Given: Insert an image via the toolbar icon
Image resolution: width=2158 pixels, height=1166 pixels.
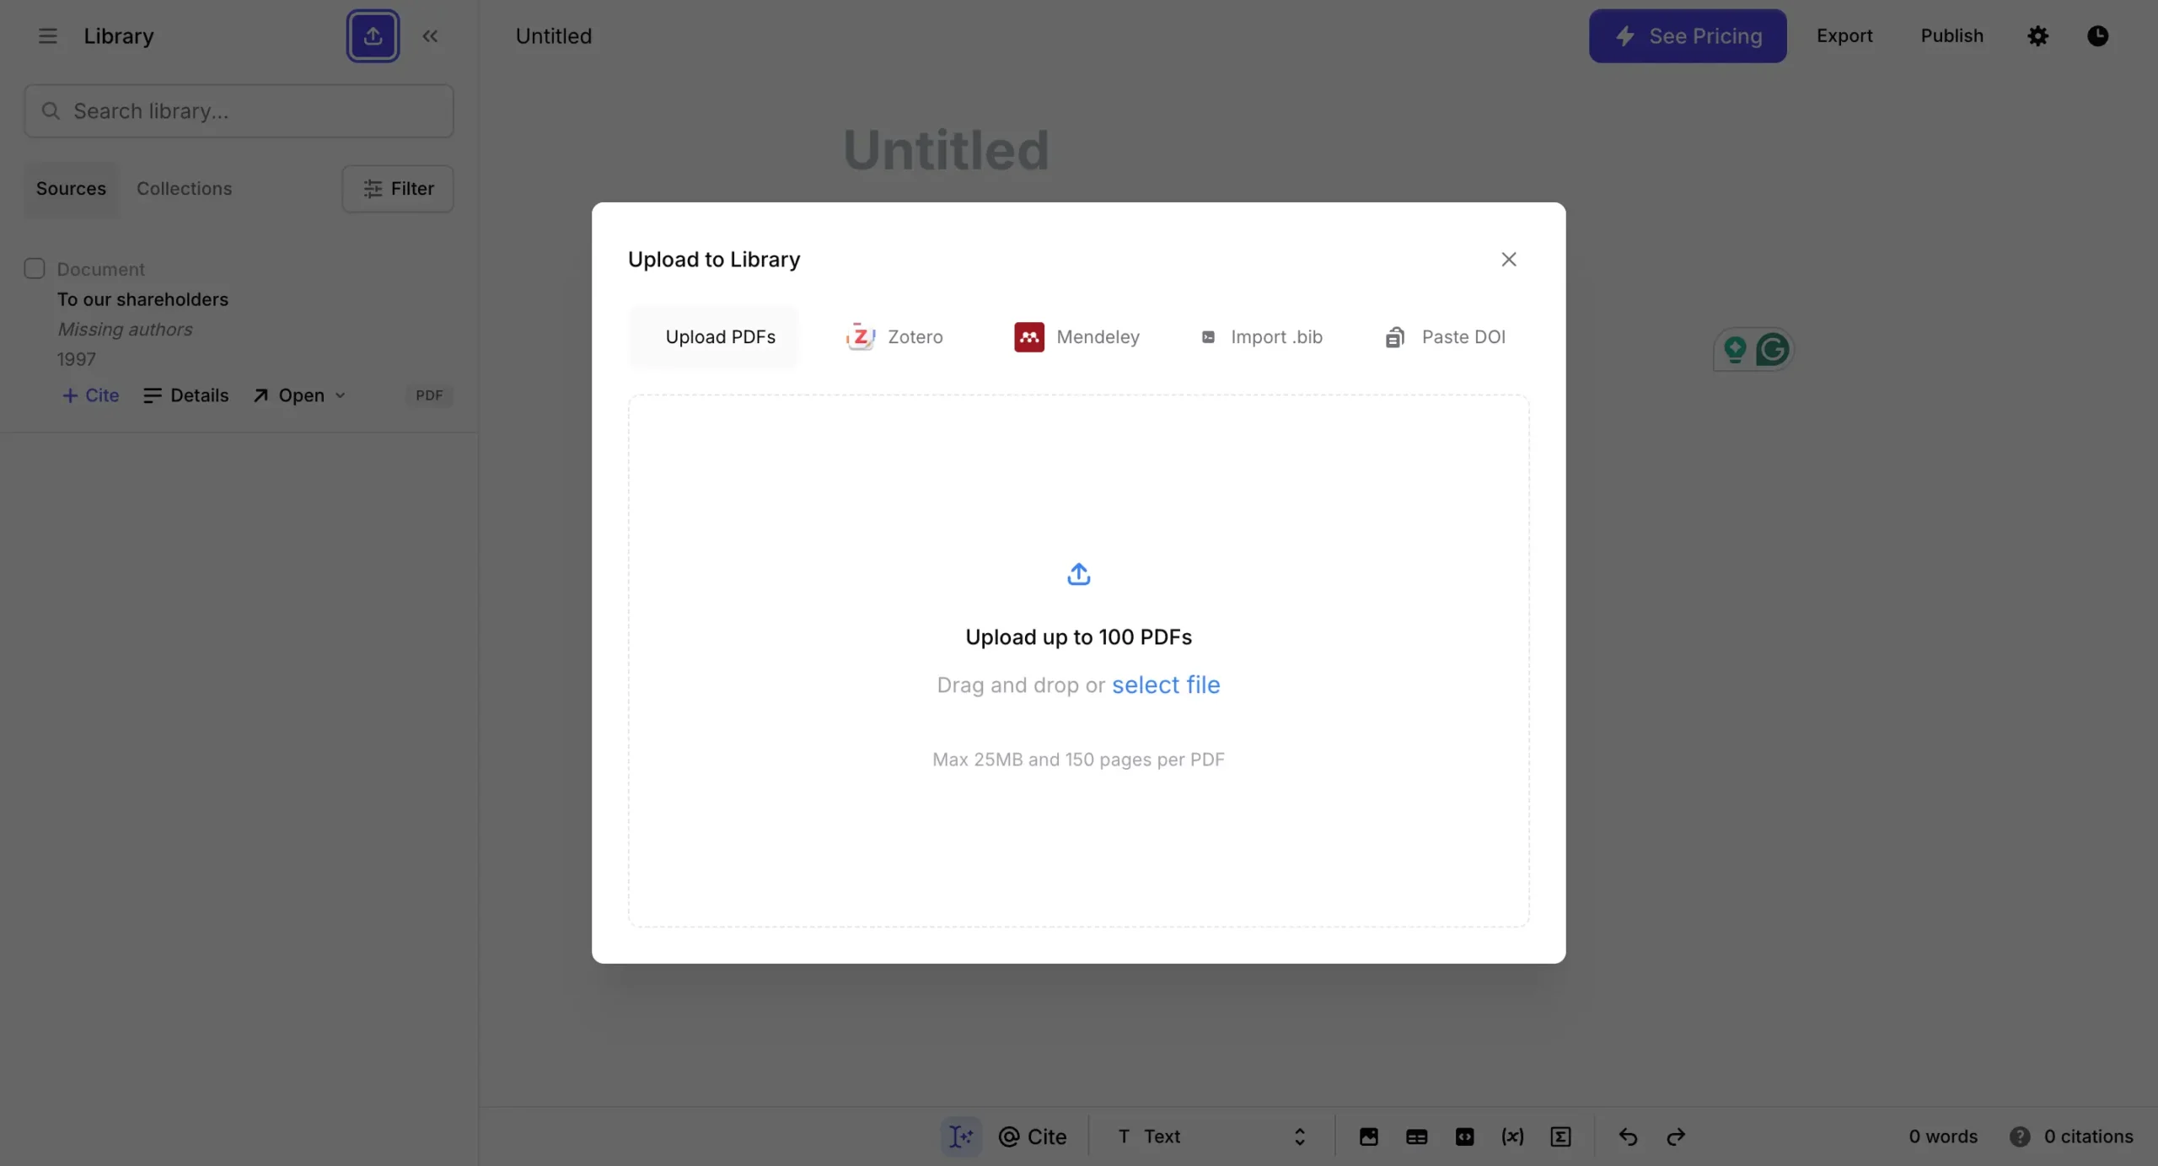Looking at the screenshot, I should pyautogui.click(x=1368, y=1136).
